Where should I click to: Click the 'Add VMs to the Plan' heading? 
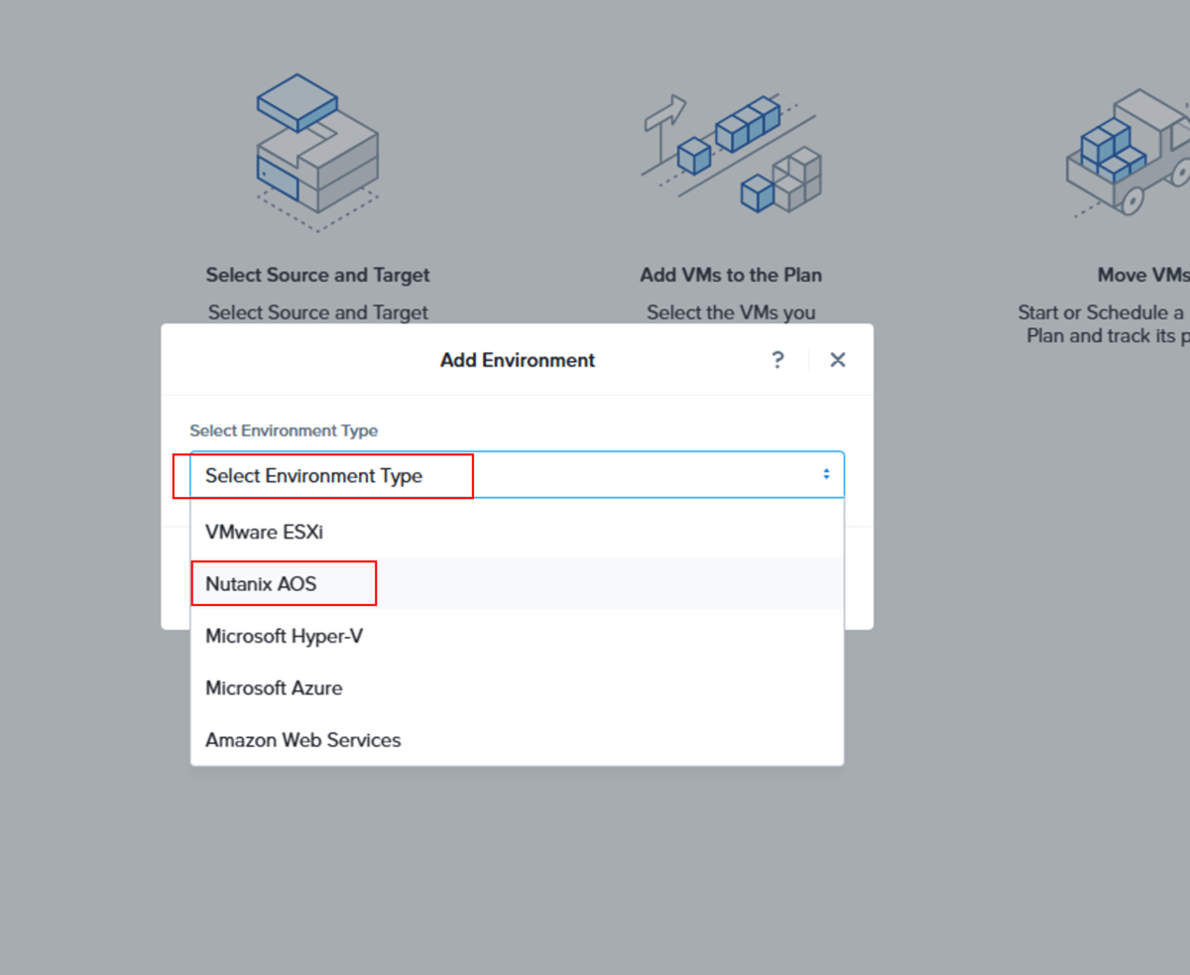[731, 275]
